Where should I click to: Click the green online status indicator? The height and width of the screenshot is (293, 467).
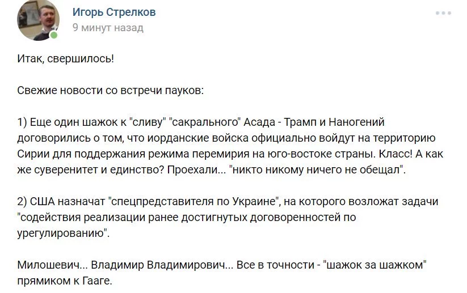click(54, 35)
